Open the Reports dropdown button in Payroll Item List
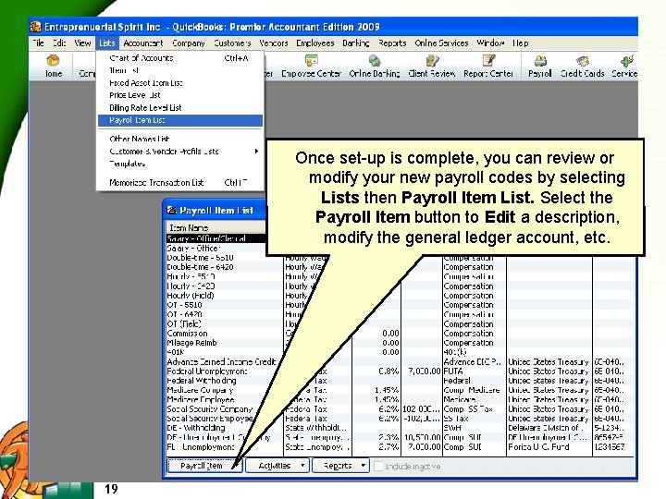 pyautogui.click(x=340, y=466)
